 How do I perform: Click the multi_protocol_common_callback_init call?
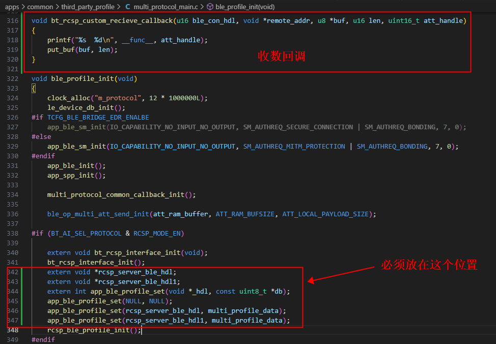click(116, 195)
